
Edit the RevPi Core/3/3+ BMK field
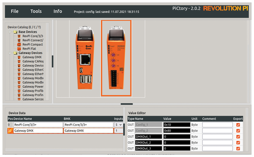click(x=88, y=125)
